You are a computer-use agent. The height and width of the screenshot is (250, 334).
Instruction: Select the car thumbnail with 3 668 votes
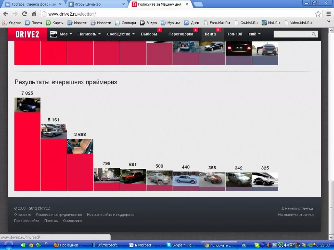coord(80,146)
